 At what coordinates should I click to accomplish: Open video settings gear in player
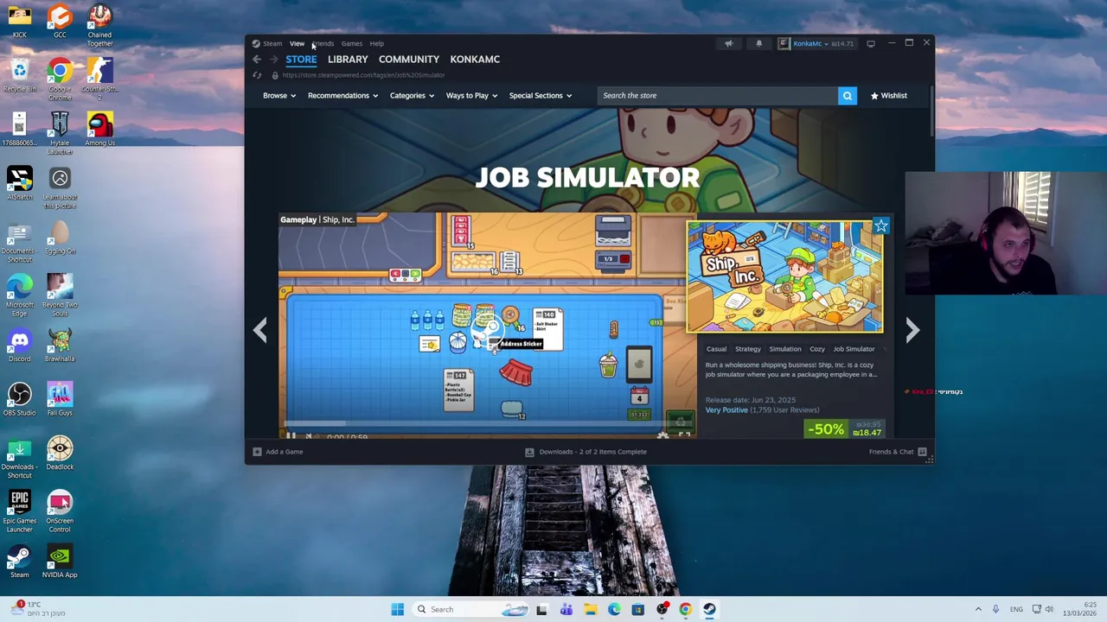click(x=662, y=435)
